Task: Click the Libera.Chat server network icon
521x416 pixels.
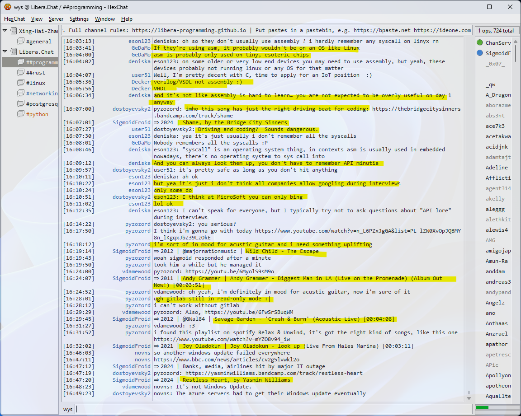Action: 13,52
